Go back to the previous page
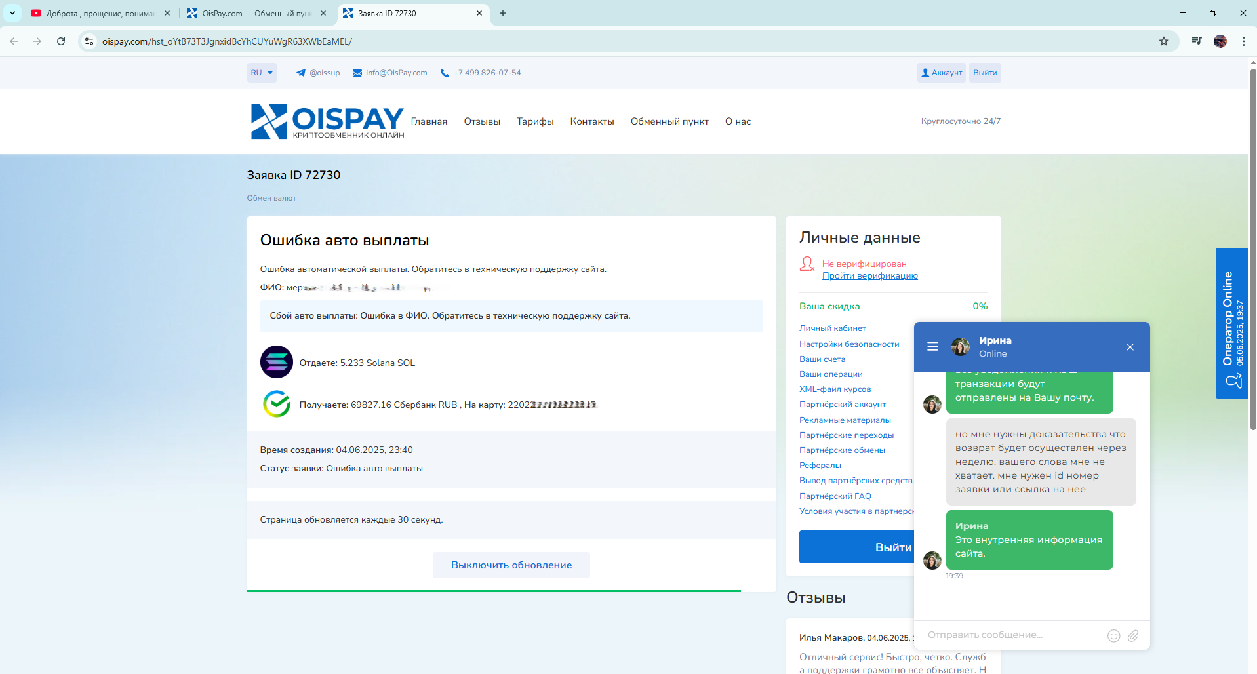Viewport: 1257px width, 674px height. (14, 41)
